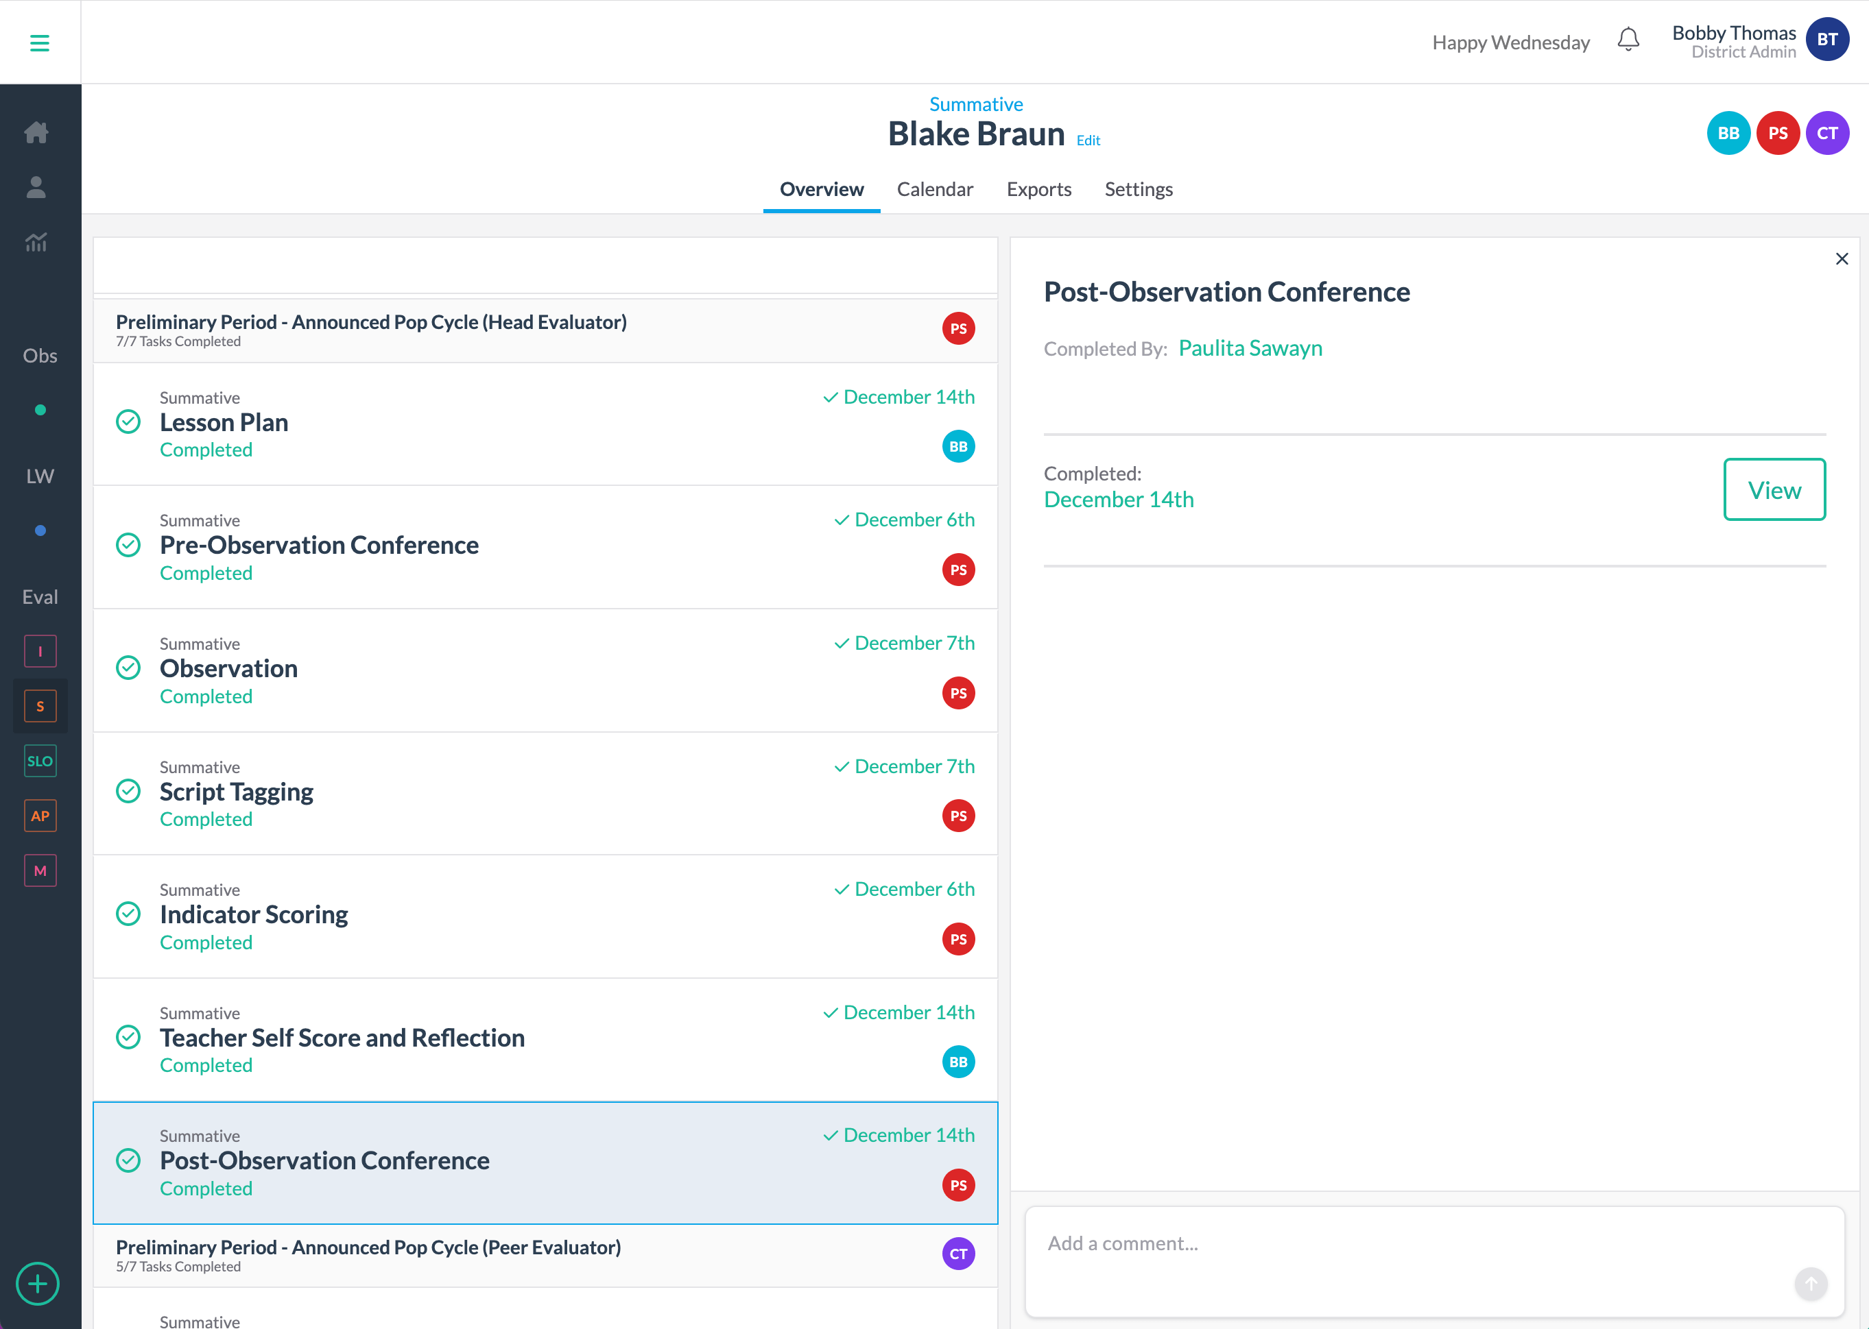Switch to the Calendar tab
This screenshot has height=1329, width=1869.
pyautogui.click(x=935, y=189)
